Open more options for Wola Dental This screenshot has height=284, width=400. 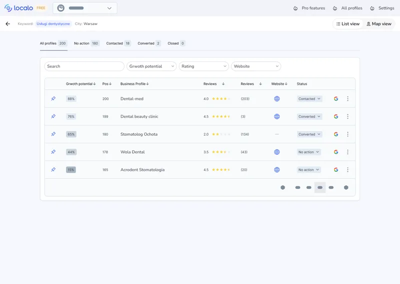pyautogui.click(x=347, y=152)
